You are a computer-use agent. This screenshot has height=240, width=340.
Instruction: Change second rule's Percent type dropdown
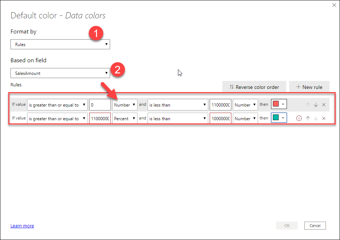[125, 118]
